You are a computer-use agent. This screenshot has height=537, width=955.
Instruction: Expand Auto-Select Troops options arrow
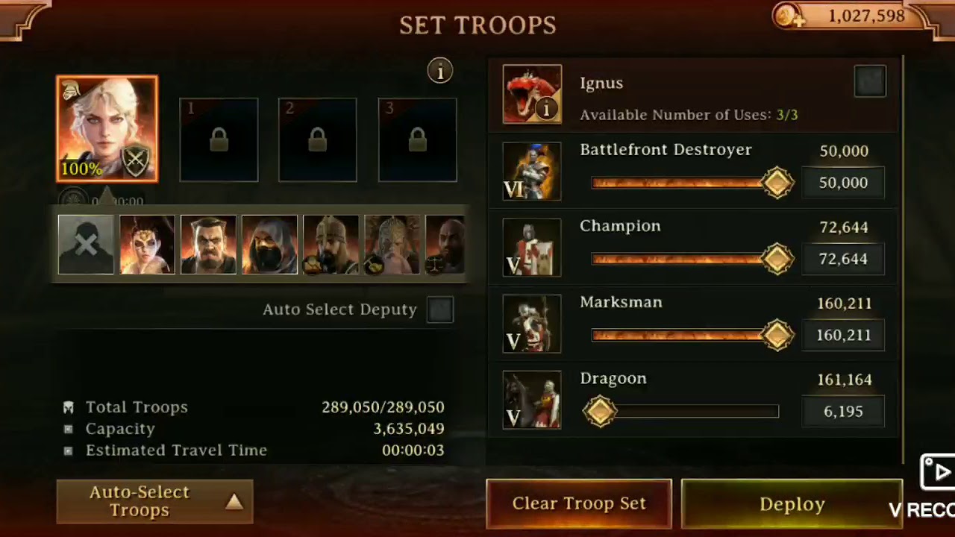pos(234,502)
